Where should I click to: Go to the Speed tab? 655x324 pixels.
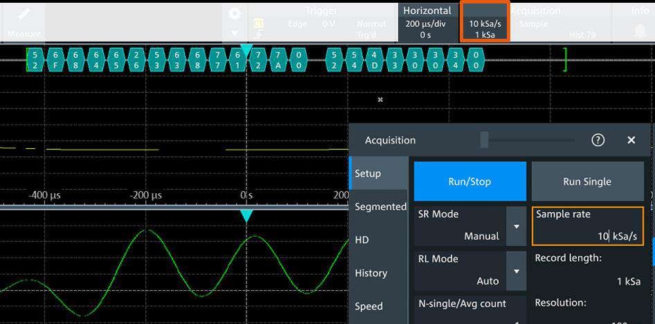(x=368, y=306)
